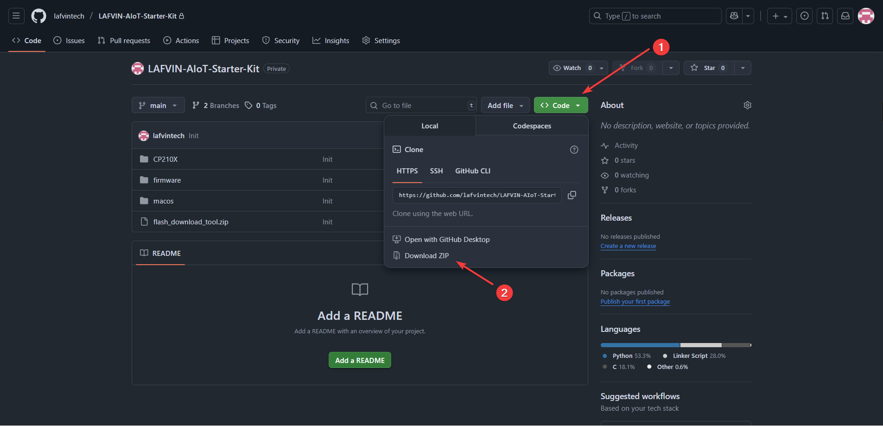Open the Pull requests tab
883x426 pixels.
click(x=124, y=41)
